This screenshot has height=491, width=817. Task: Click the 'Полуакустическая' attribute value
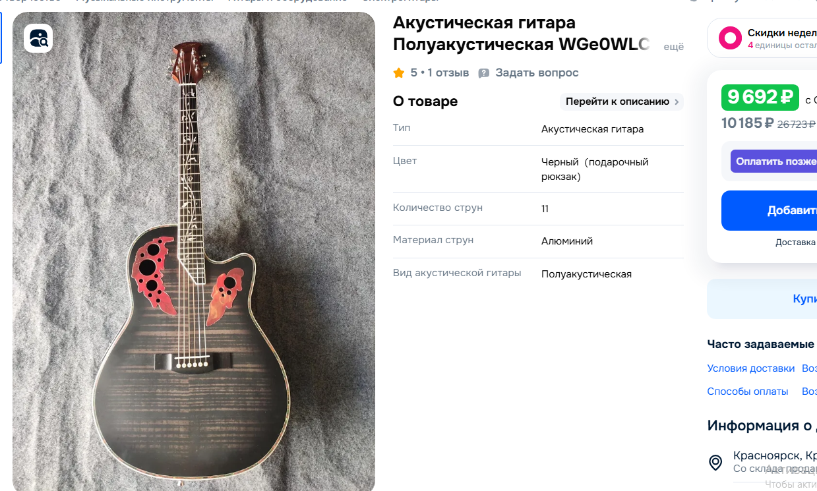point(586,274)
